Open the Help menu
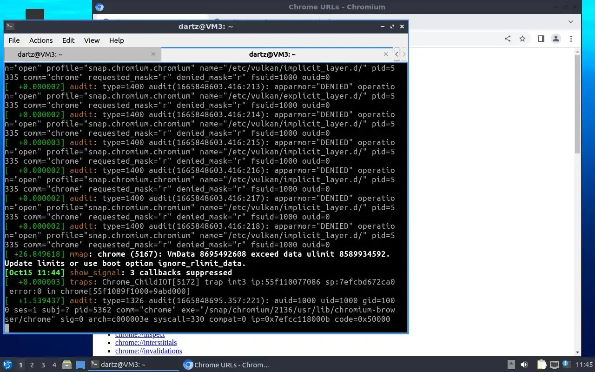The image size is (595, 372). (116, 40)
